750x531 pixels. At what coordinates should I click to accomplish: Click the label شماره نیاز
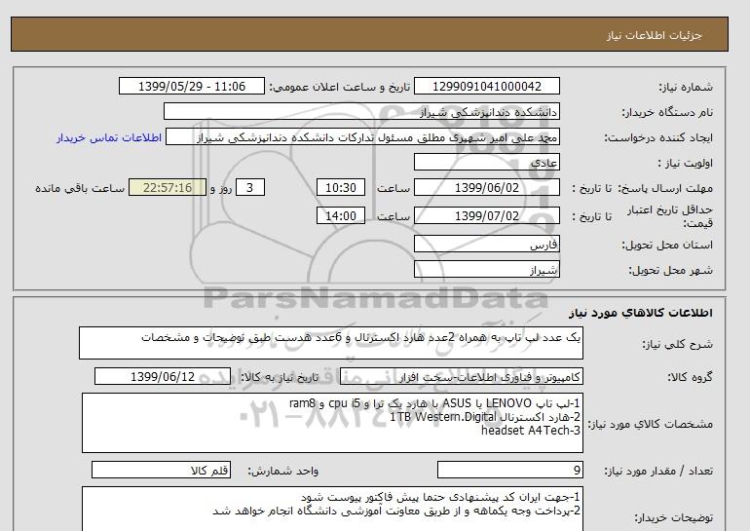coord(686,87)
